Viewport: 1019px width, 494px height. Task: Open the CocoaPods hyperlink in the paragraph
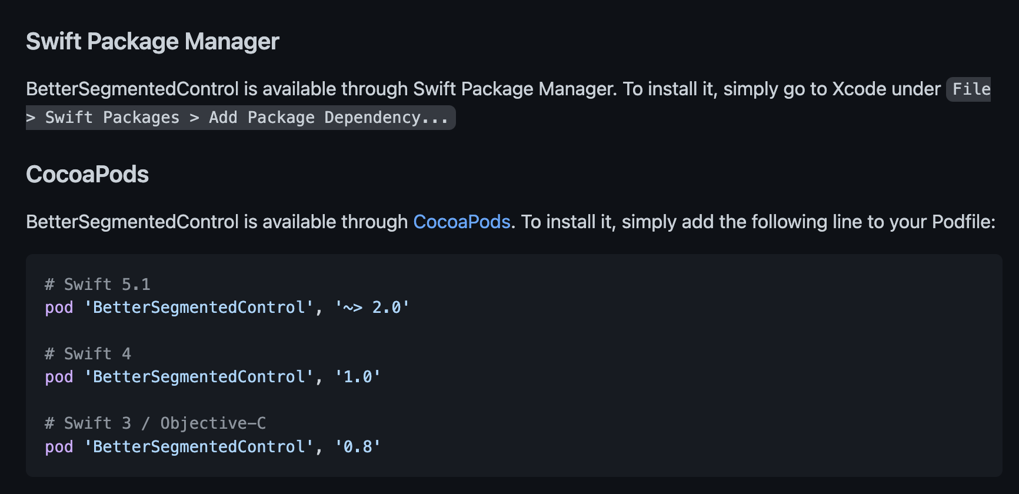tap(462, 222)
